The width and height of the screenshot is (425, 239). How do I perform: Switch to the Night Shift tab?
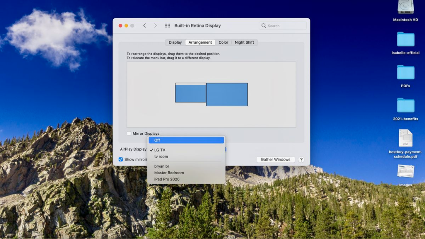pyautogui.click(x=244, y=42)
